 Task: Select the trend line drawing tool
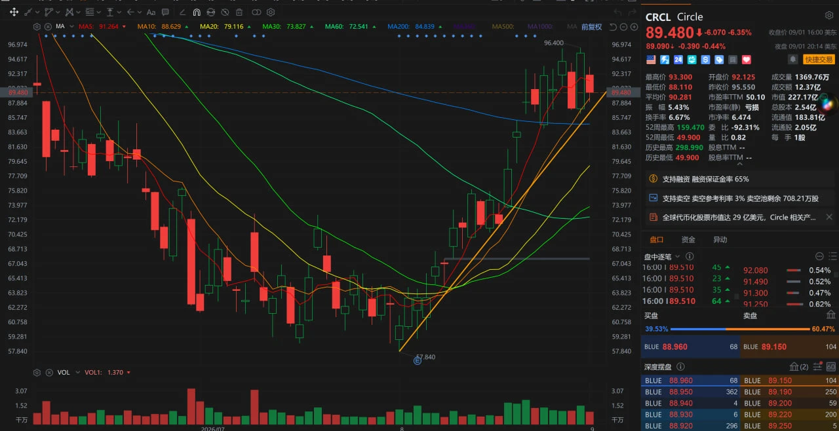tap(28, 12)
